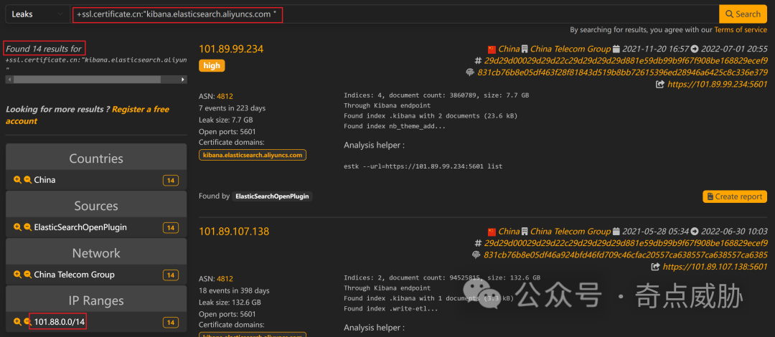Click fingerprint 831cb76b8e05df463f28 link
The image size is (775, 337).
click(622, 72)
